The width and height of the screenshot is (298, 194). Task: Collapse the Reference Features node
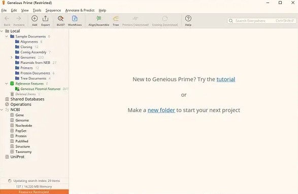click(7, 84)
